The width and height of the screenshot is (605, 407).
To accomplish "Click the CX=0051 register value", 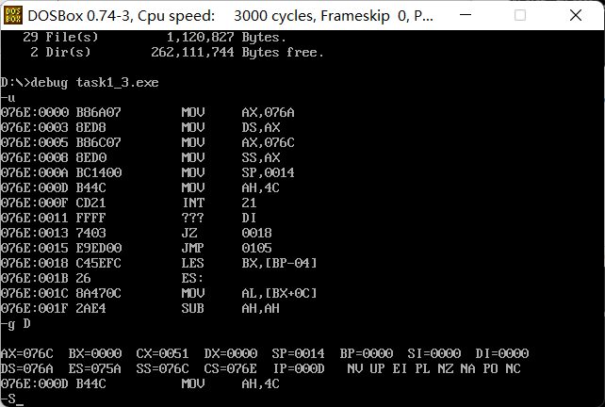I will (162, 353).
